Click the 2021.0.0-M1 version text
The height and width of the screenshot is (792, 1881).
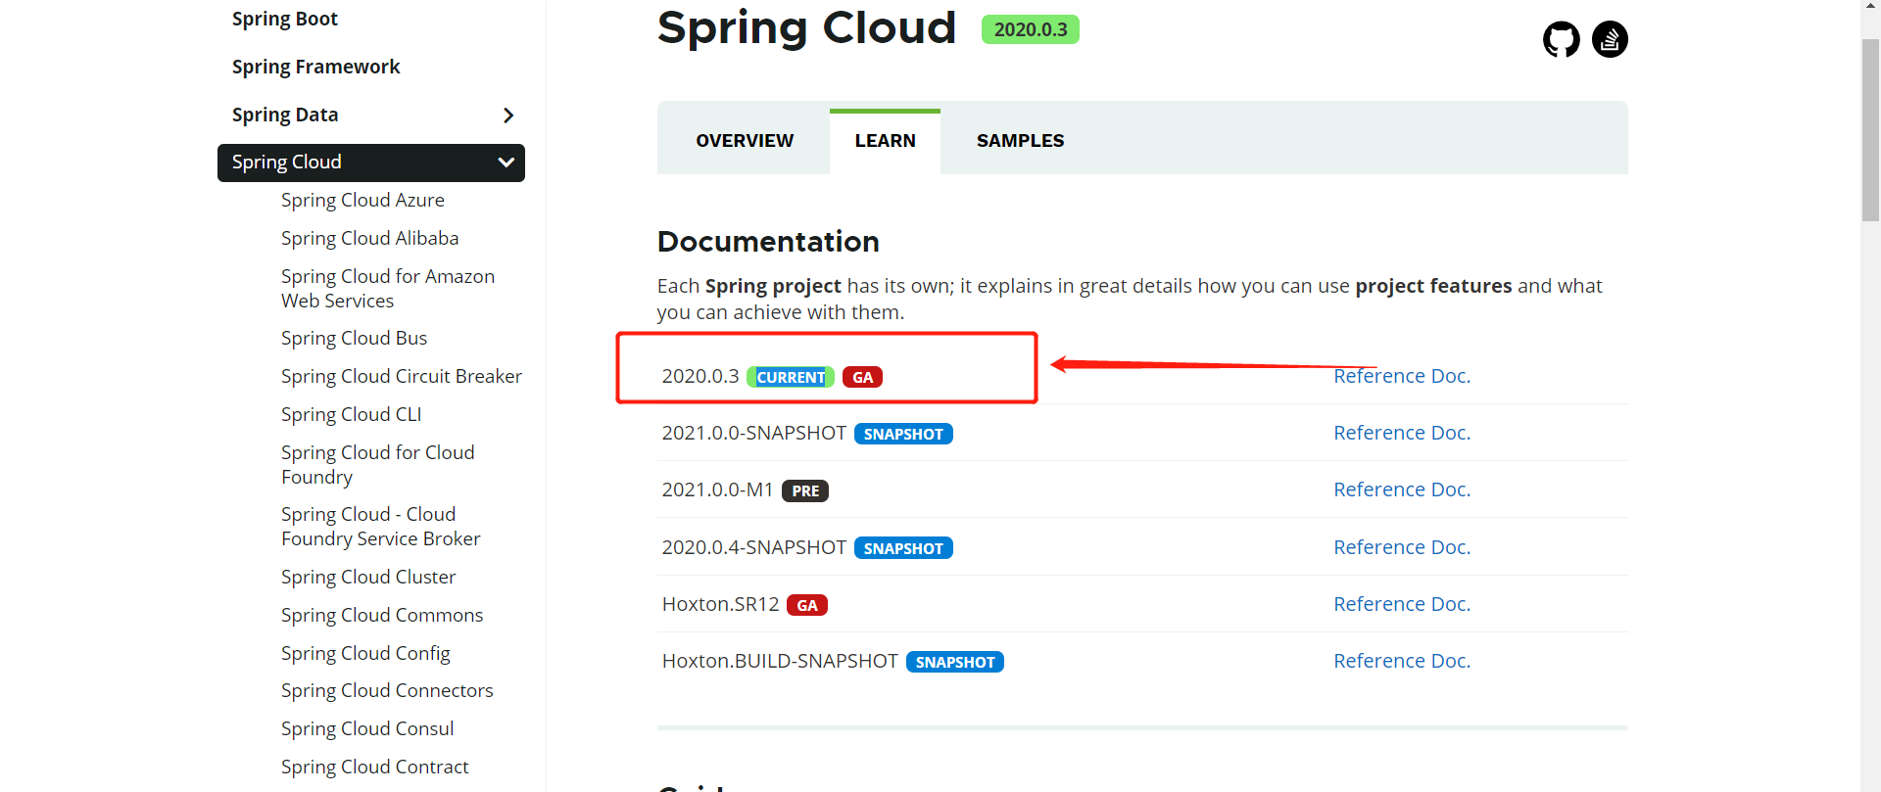pyautogui.click(x=718, y=489)
